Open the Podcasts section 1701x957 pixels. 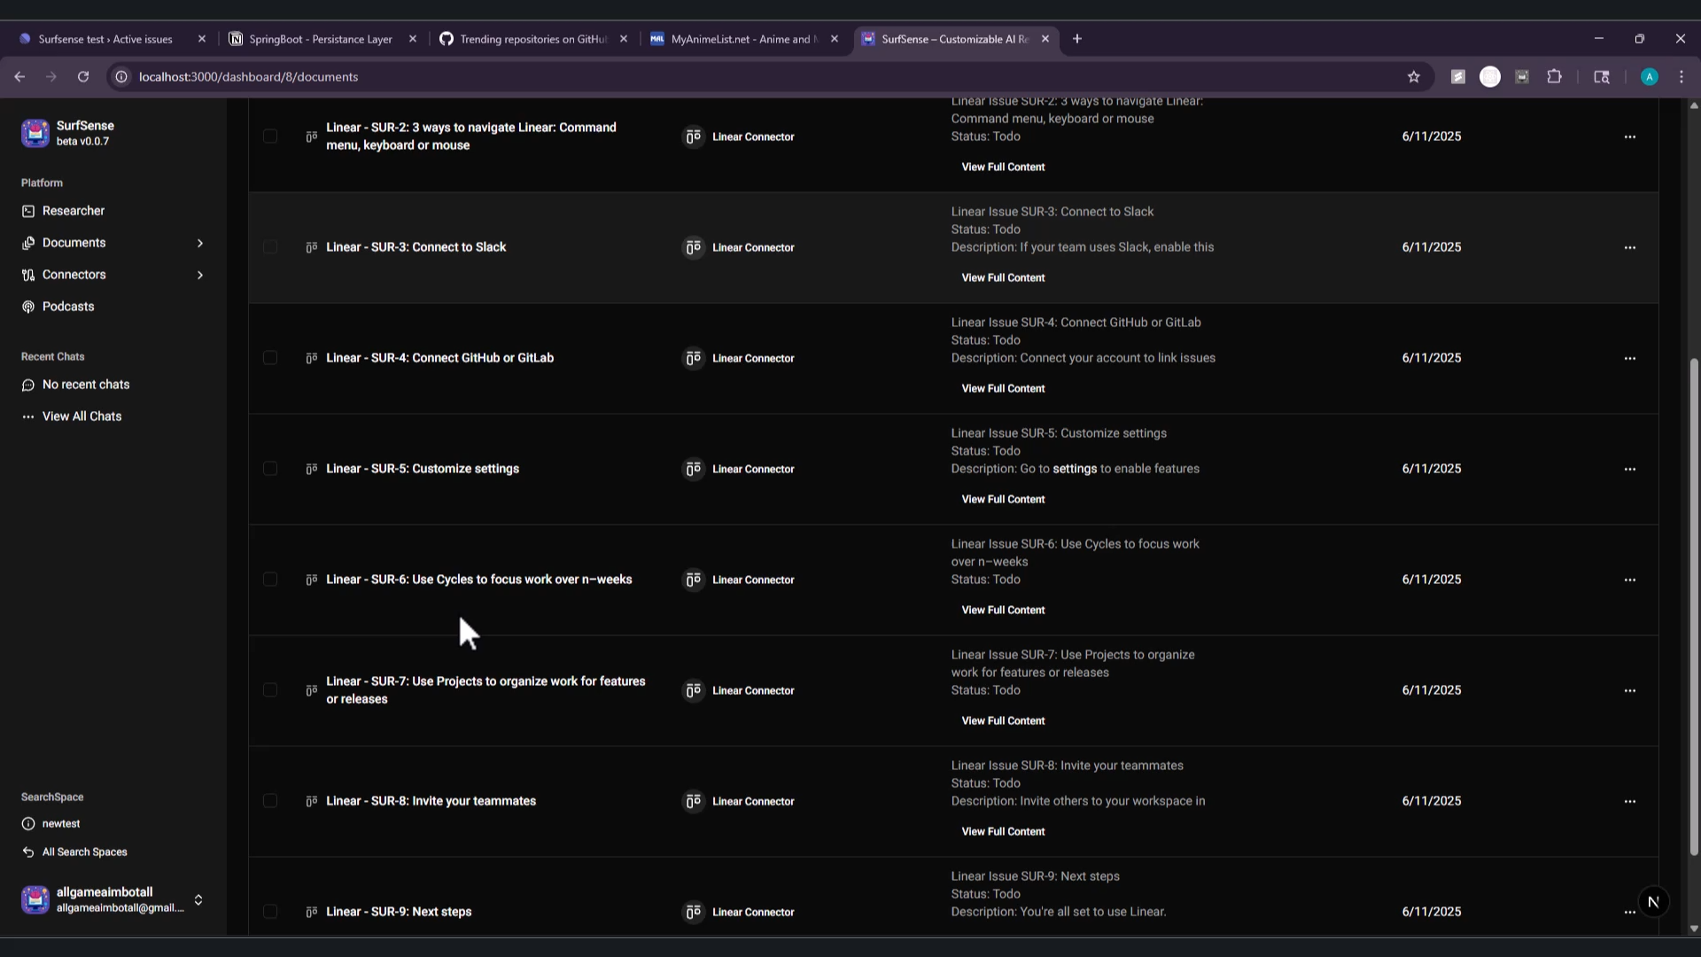click(67, 307)
